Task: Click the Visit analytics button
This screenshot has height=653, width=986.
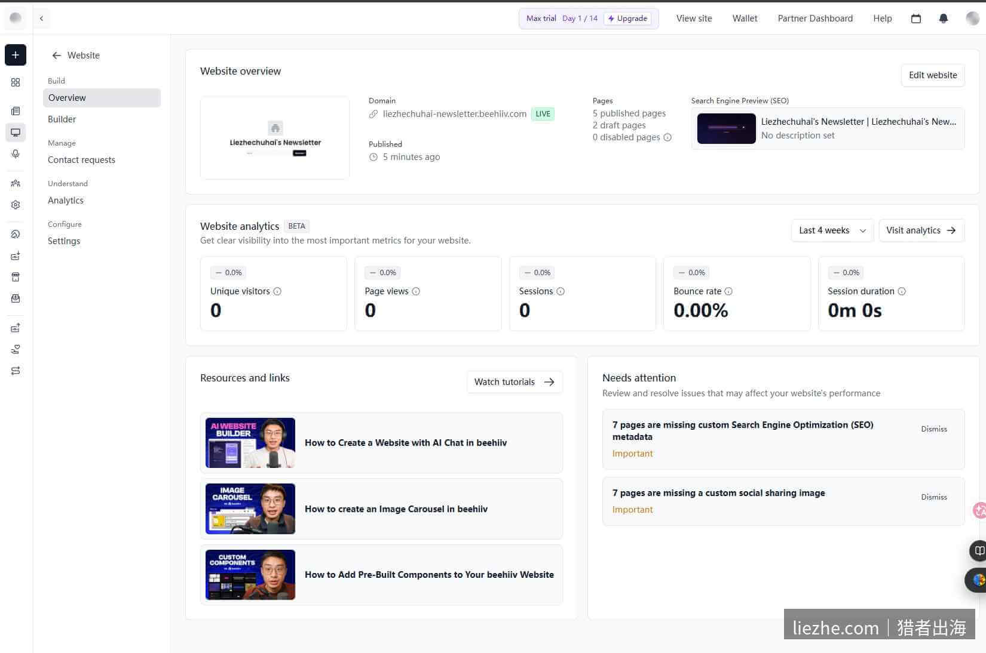Action: coord(921,230)
